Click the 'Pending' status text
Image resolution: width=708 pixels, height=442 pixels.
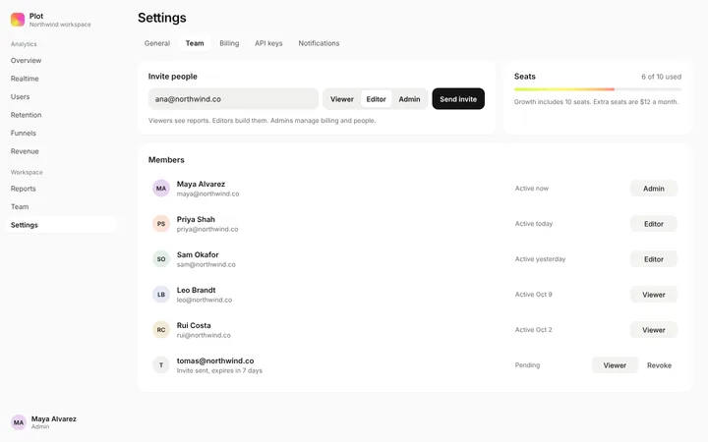[527, 365]
